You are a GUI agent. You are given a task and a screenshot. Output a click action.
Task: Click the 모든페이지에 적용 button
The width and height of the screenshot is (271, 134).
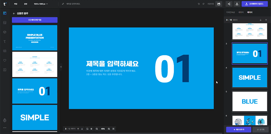click(35, 20)
